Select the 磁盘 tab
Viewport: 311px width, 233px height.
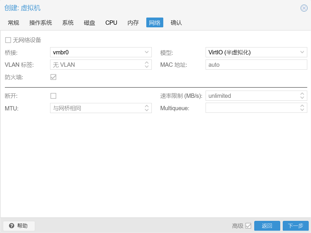point(90,23)
